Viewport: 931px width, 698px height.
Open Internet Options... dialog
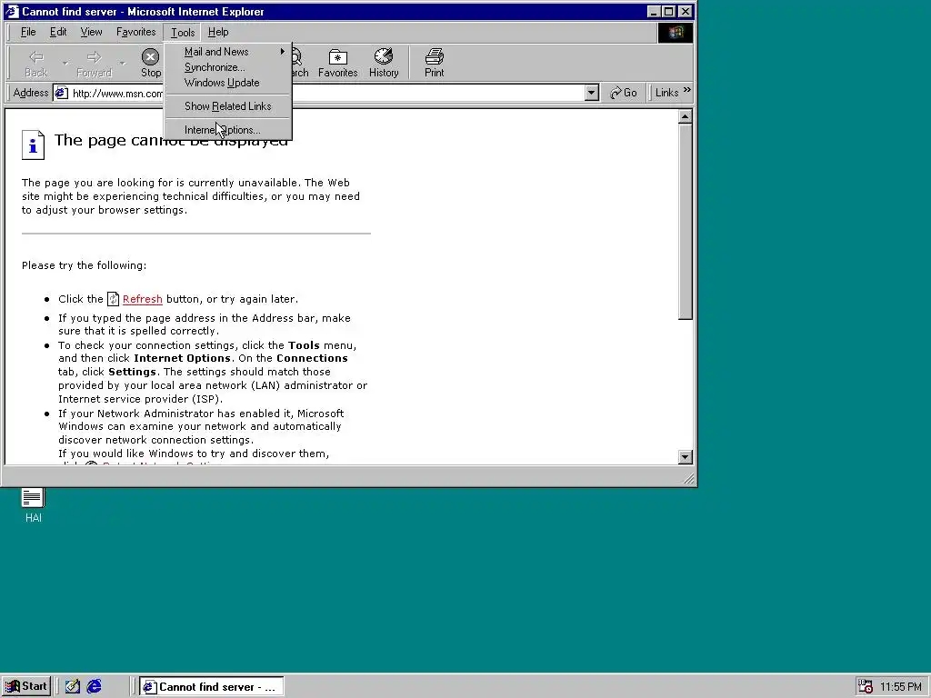(x=228, y=130)
